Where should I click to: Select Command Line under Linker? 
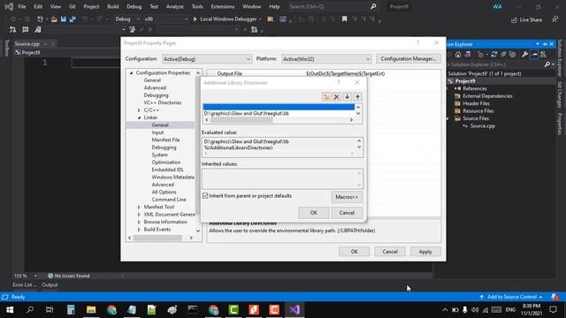(169, 200)
